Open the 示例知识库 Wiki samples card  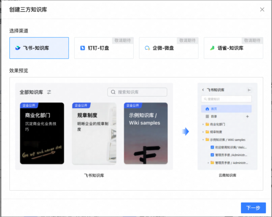point(146,133)
